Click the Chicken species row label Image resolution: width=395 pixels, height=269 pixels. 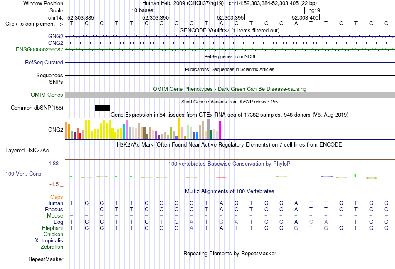53,234
